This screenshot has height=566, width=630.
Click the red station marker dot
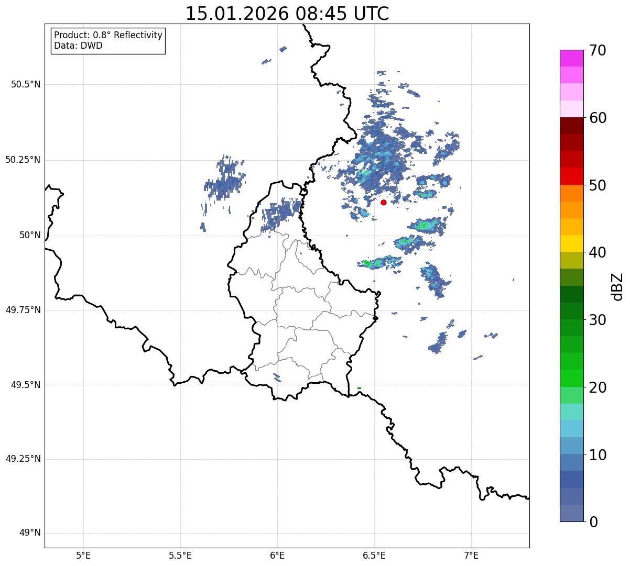[384, 202]
